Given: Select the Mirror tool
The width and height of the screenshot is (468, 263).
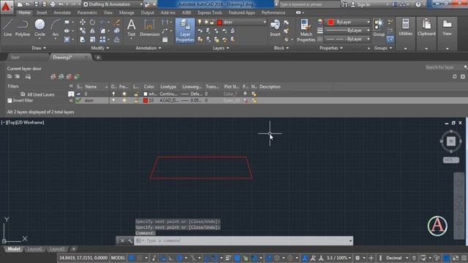Looking at the screenshot, I should [93, 31].
